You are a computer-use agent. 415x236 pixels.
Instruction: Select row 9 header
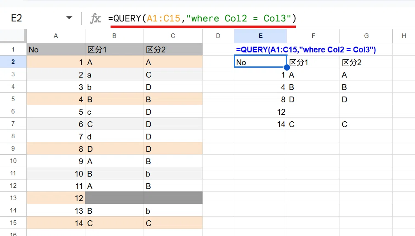13,149
